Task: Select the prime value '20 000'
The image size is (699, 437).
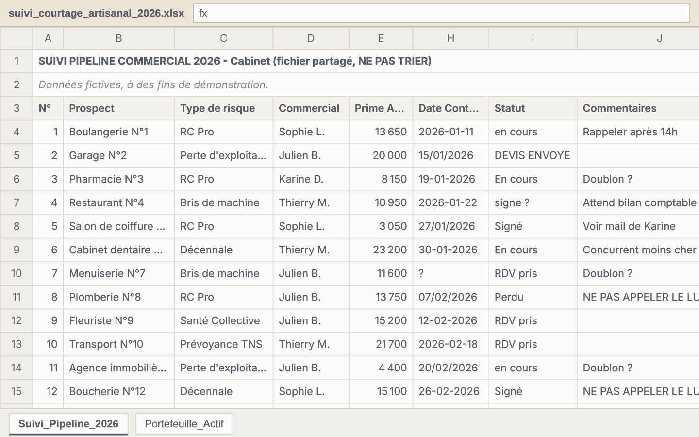Action: (x=381, y=155)
